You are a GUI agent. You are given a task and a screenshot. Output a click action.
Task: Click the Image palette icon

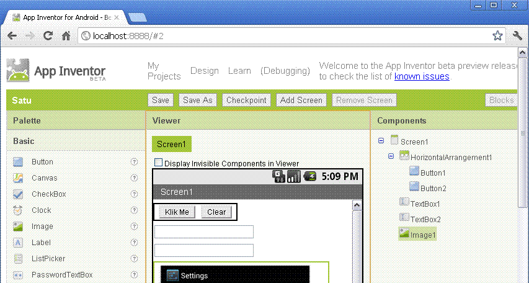click(18, 227)
